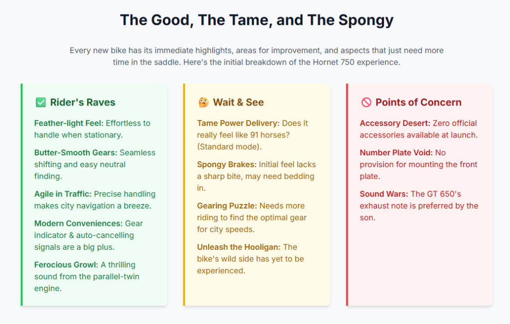Click the Sound Wars label
Screen dimensions: 510x324
384,194
